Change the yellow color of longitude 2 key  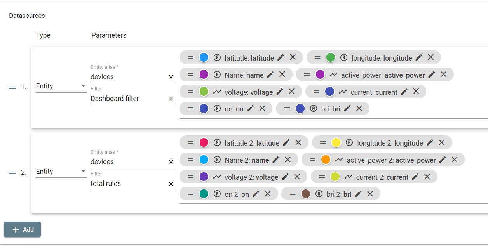(x=336, y=142)
